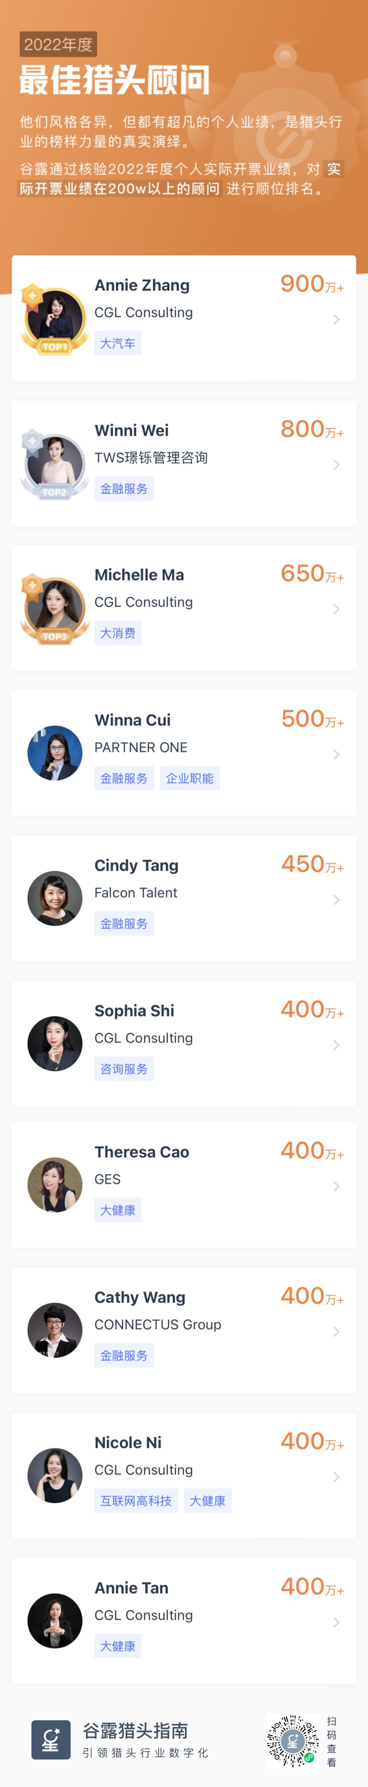Select the 企业职能 tag under Winna Cui
The height and width of the screenshot is (1787, 368).
tap(189, 778)
